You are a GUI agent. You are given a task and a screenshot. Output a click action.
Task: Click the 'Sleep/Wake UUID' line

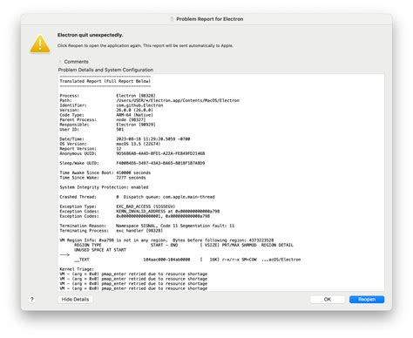pos(132,163)
